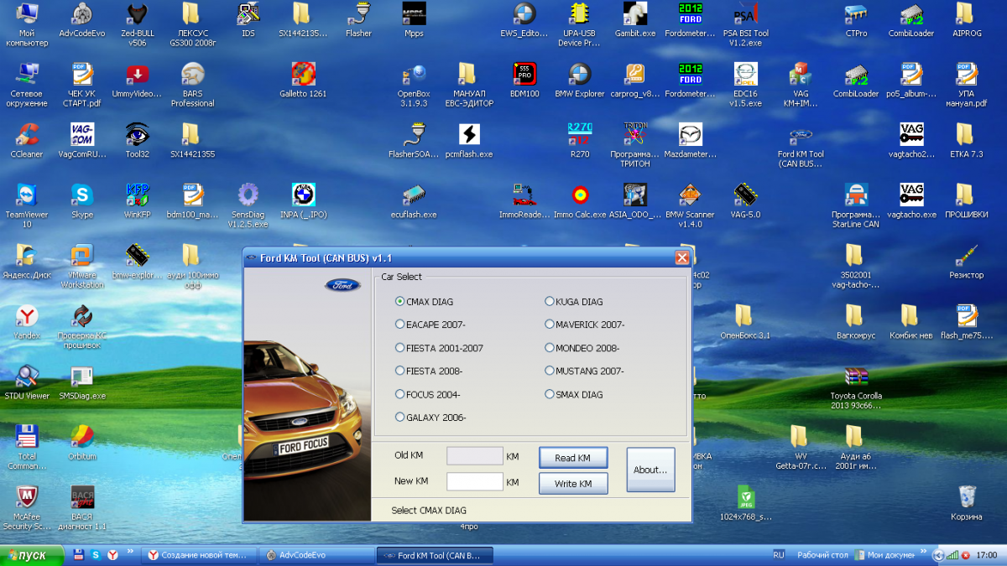
Task: Open Skype desktop icon
Action: click(x=81, y=201)
